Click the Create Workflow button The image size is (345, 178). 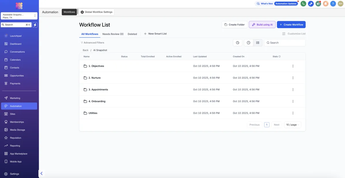coord(291,25)
